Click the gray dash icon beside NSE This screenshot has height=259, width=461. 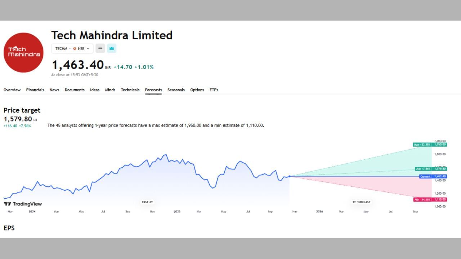[x=100, y=49]
